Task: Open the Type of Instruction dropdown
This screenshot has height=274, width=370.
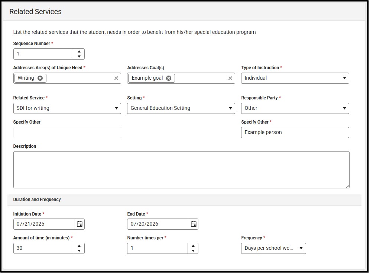Action: tap(295, 78)
